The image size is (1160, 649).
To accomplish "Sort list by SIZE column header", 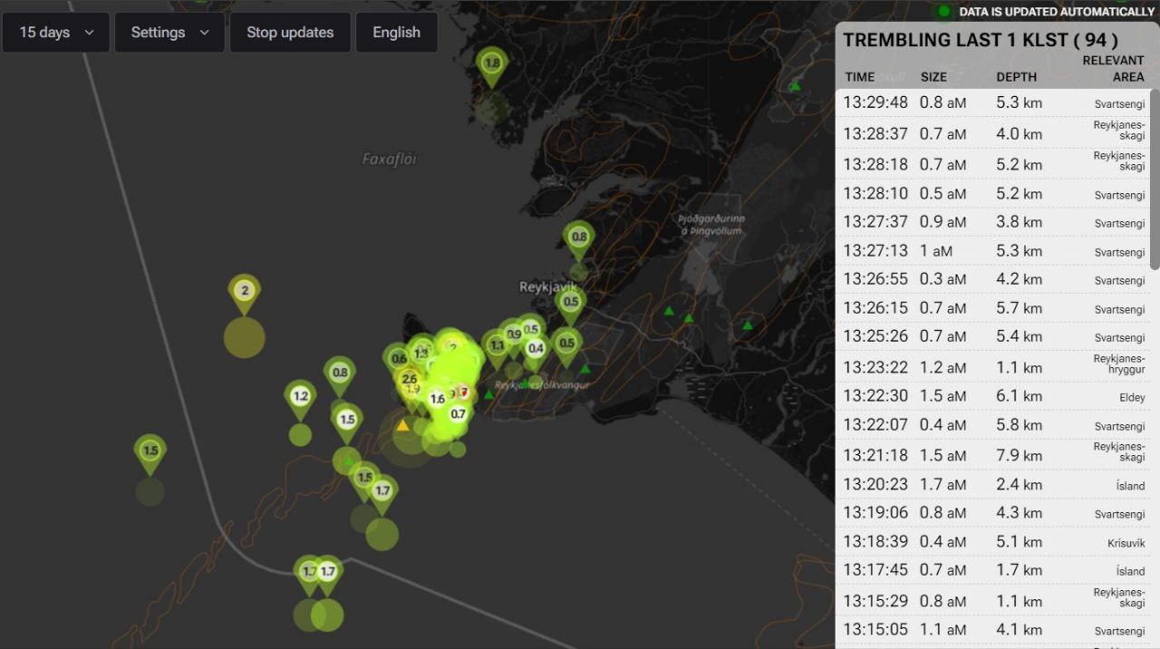I will [933, 77].
